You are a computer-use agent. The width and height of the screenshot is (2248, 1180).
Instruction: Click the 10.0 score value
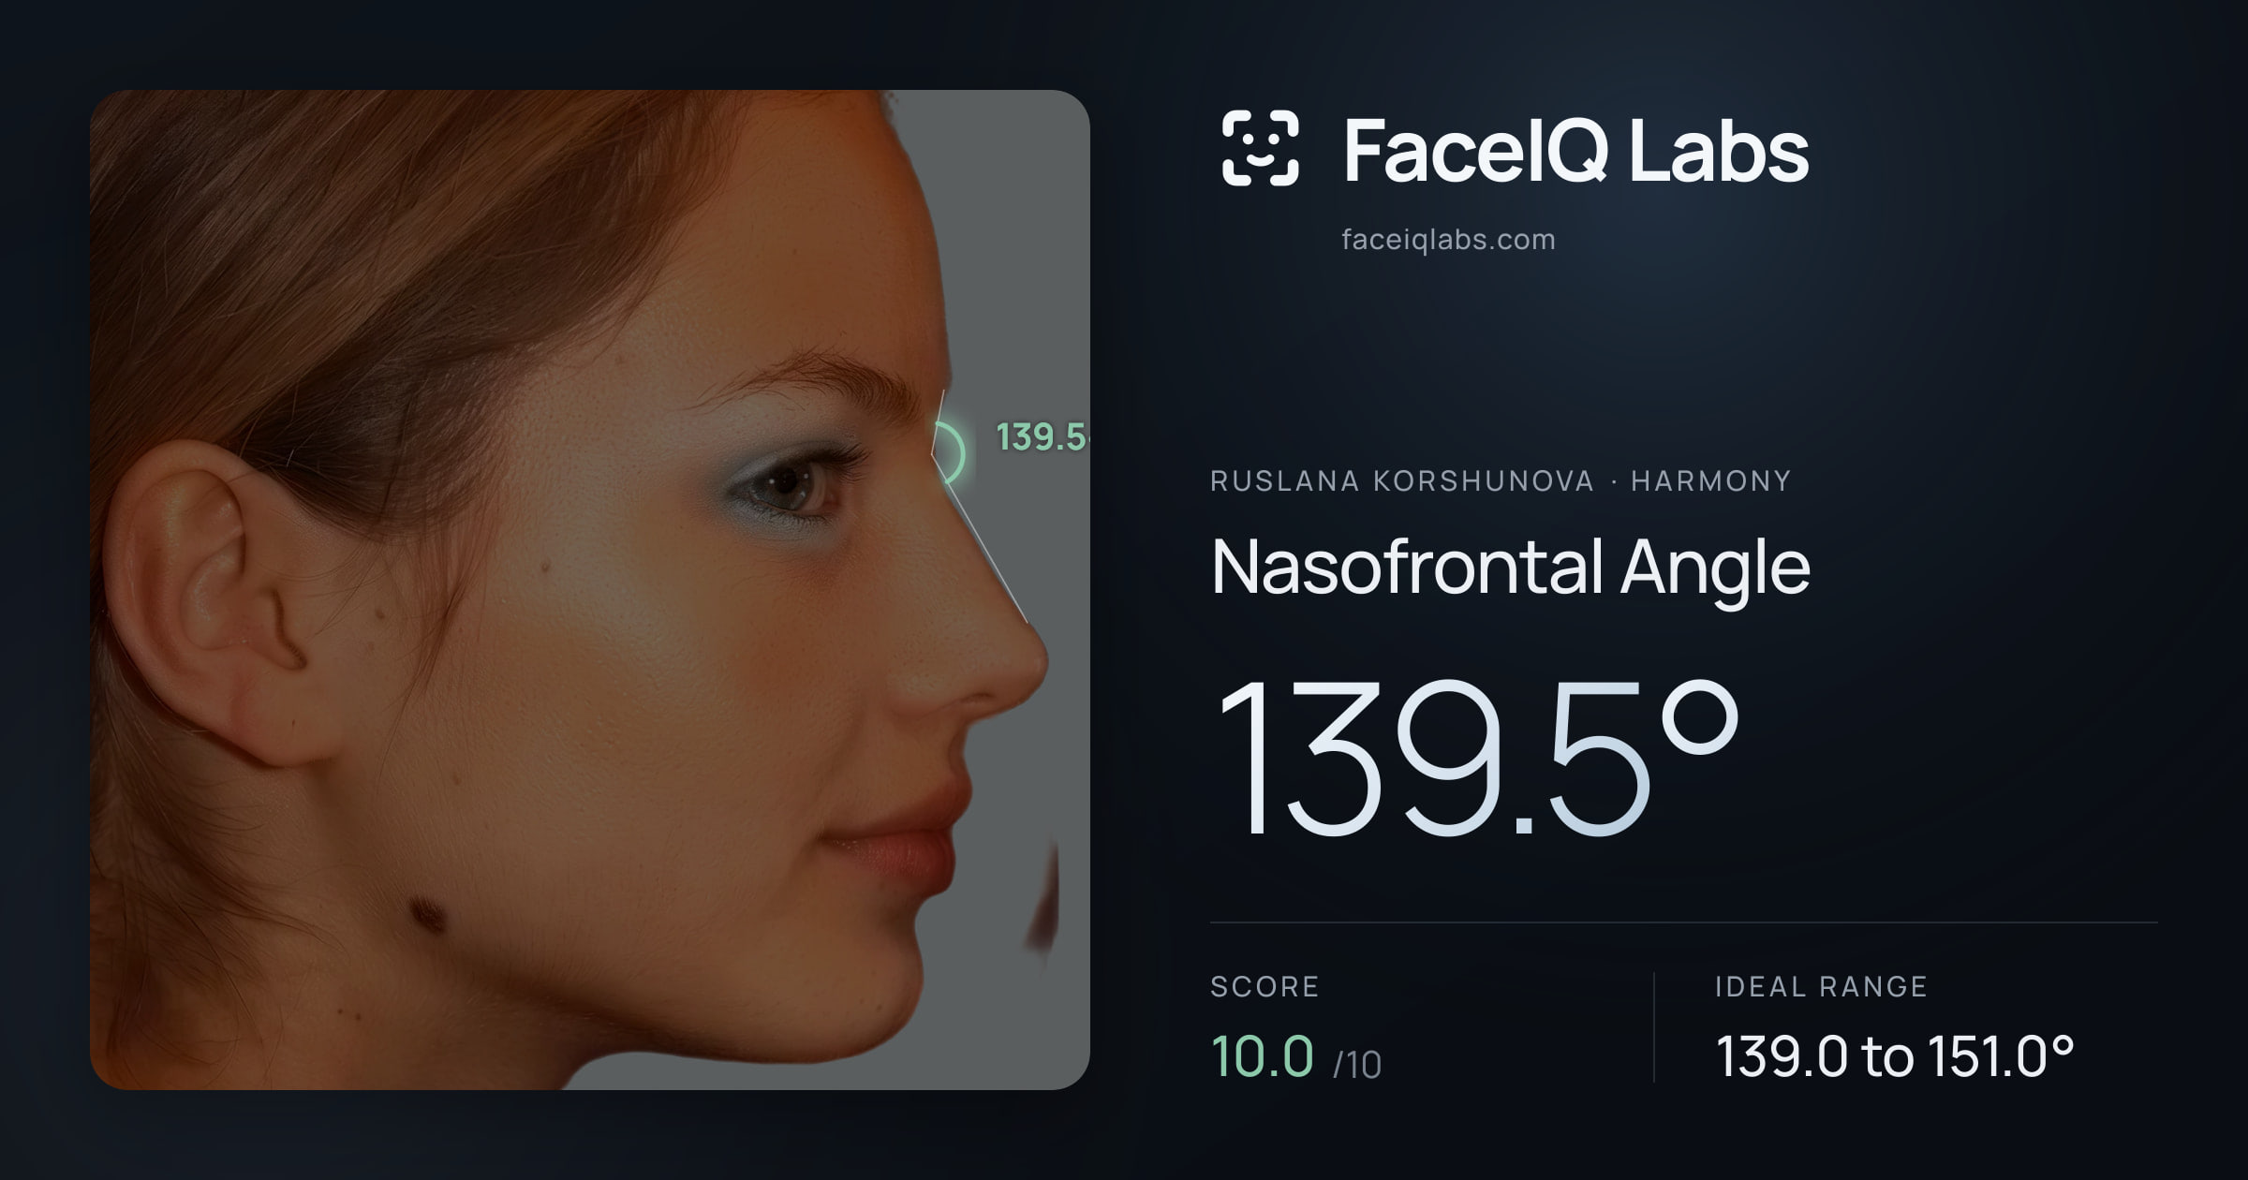[x=1263, y=1055]
